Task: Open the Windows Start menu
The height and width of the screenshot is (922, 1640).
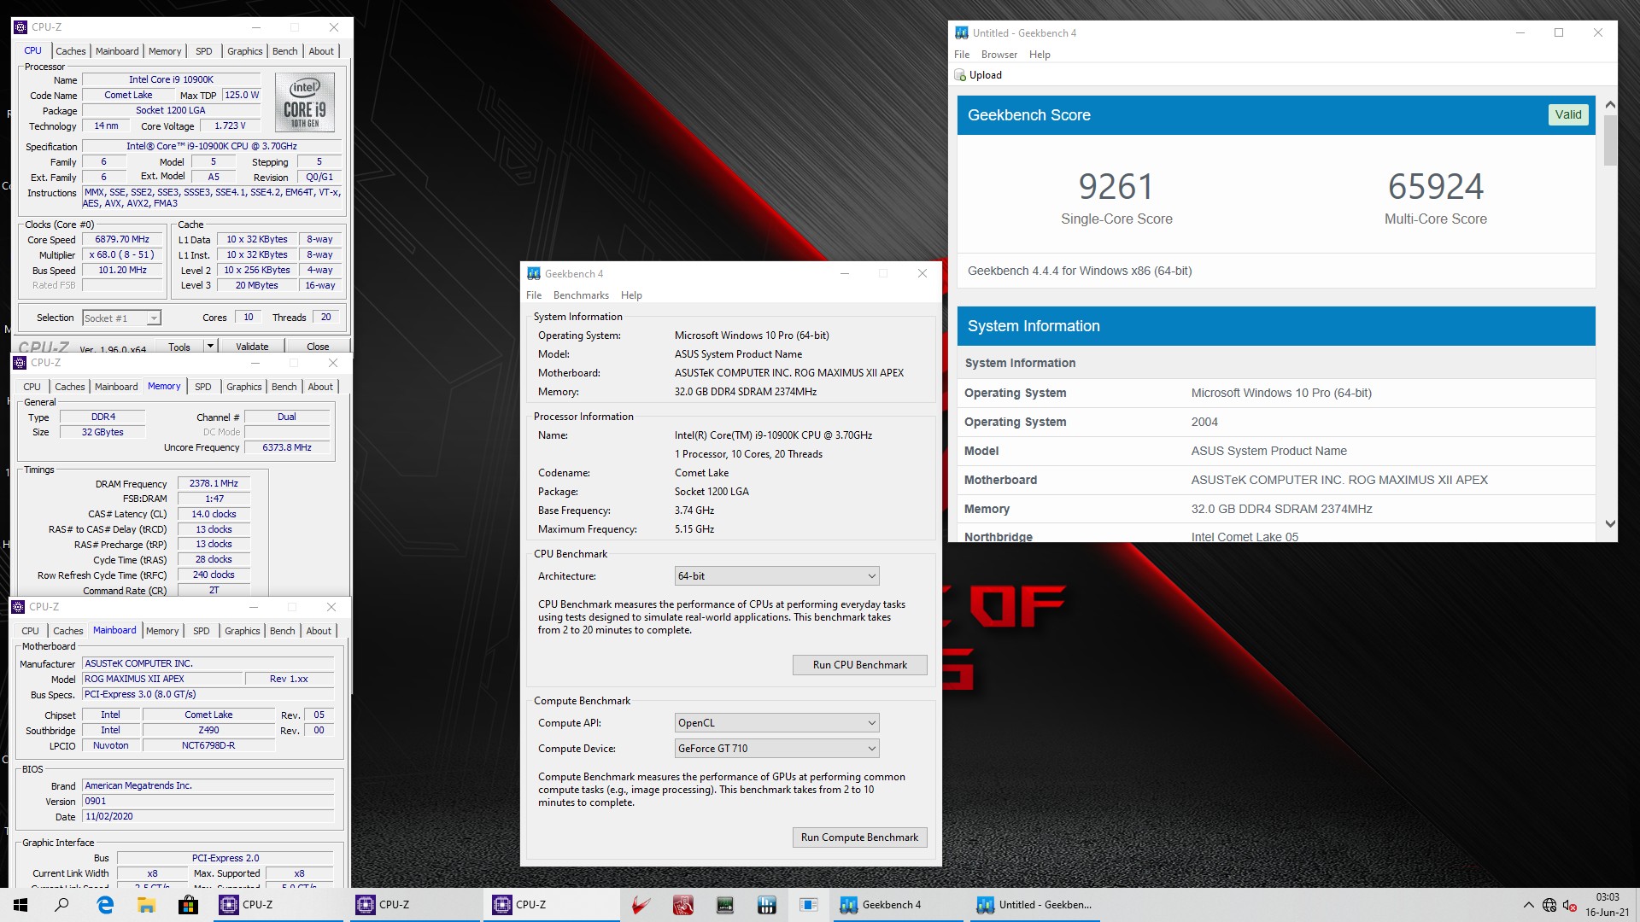Action: click(20, 905)
